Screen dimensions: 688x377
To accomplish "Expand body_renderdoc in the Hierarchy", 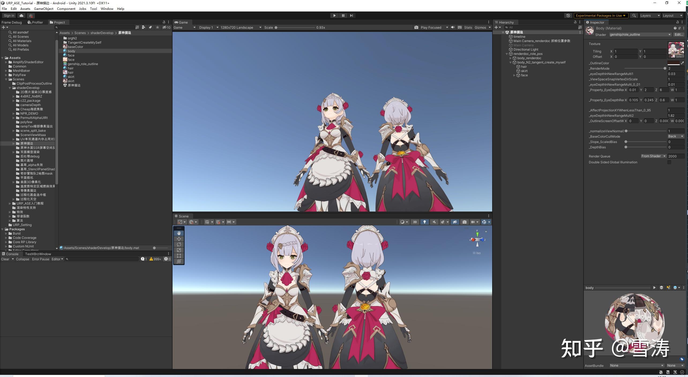I will coord(511,58).
